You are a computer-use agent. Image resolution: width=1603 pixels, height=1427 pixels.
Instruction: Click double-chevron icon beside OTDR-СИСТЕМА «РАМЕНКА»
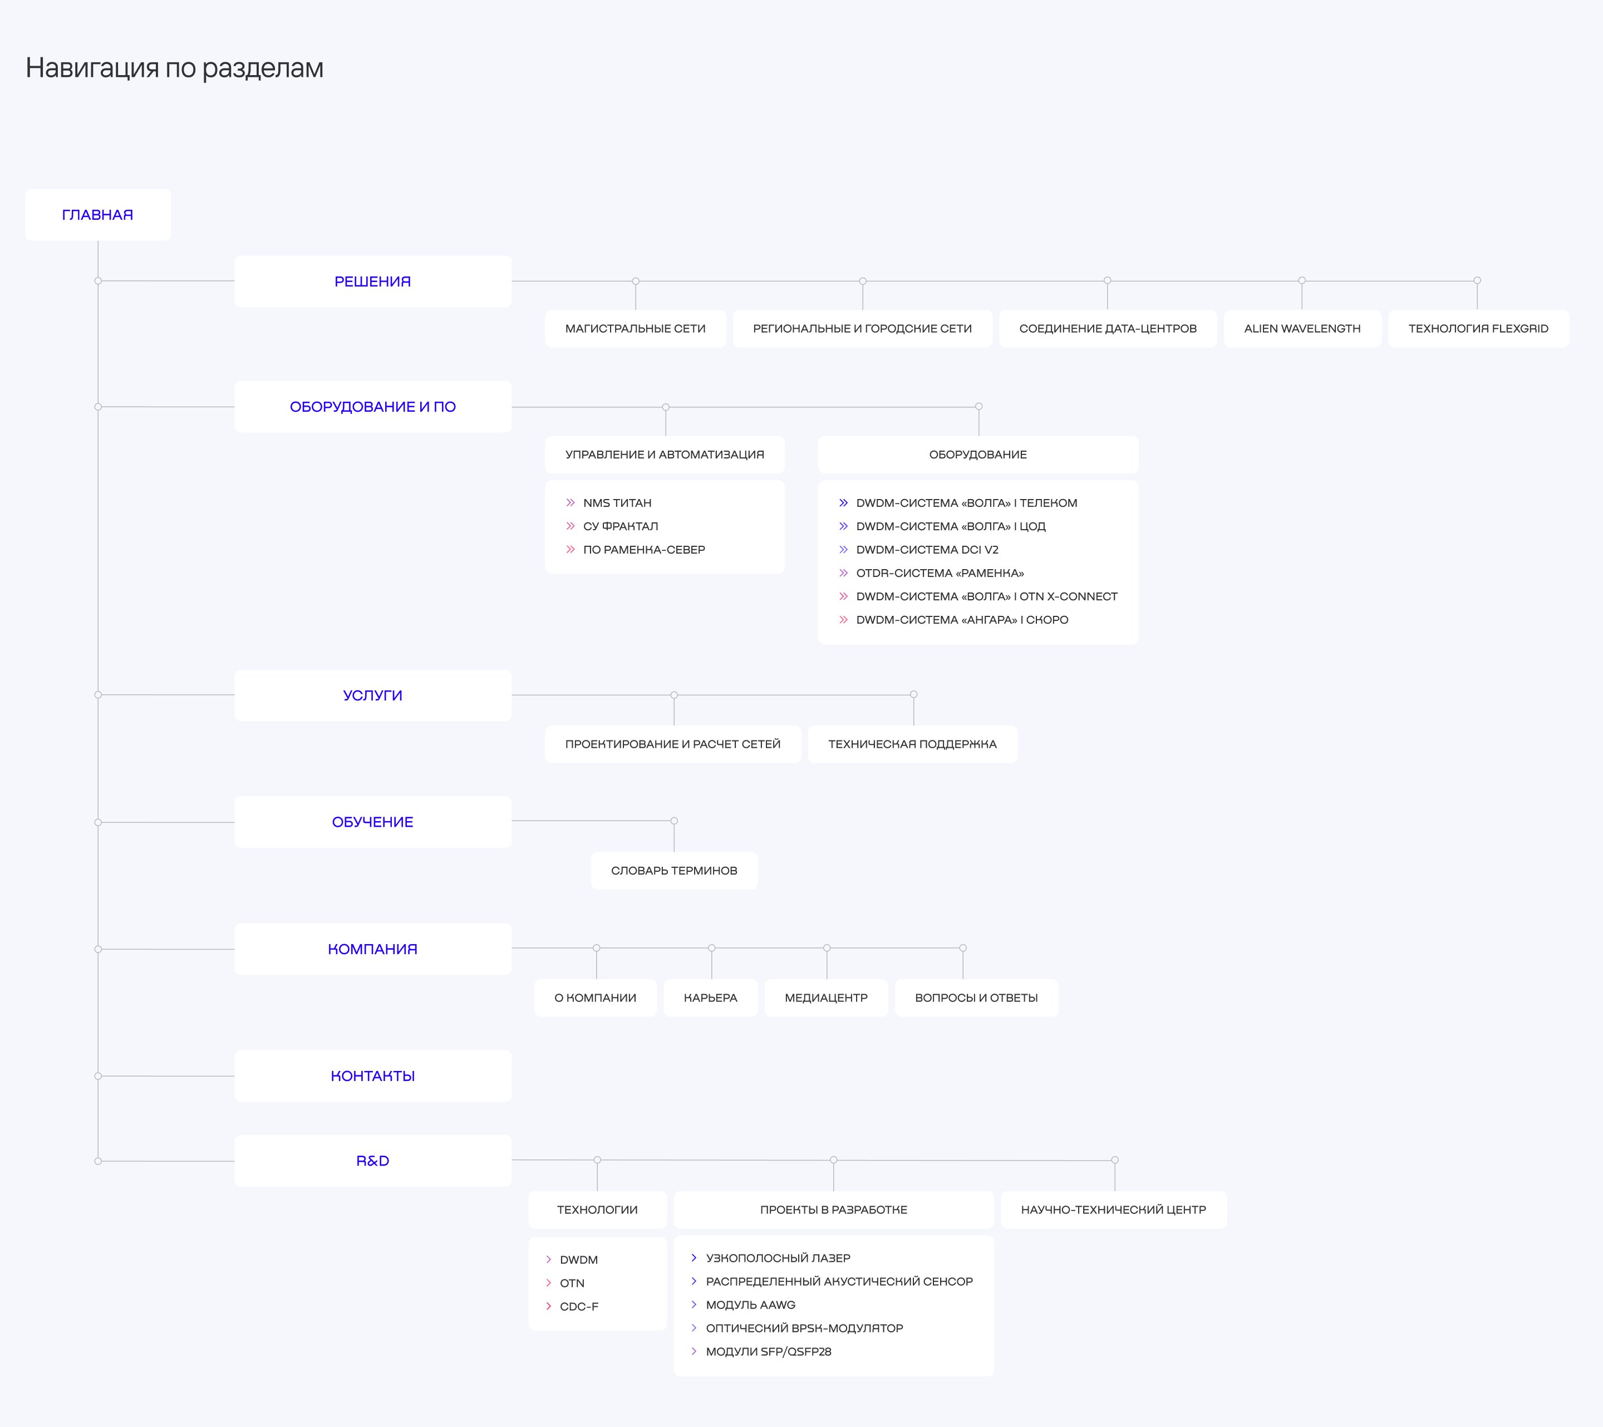coord(843,573)
